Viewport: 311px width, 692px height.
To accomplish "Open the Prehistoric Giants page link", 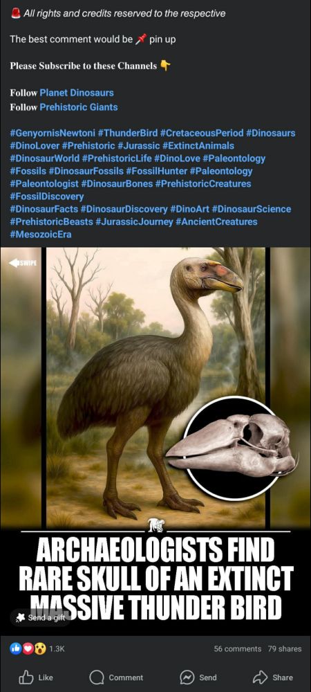I will click(79, 107).
